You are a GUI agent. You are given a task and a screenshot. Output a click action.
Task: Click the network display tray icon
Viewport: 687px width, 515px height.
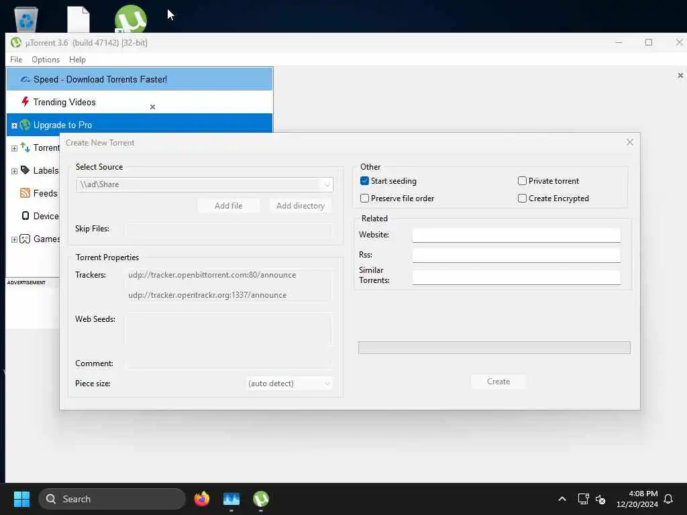coord(583,499)
